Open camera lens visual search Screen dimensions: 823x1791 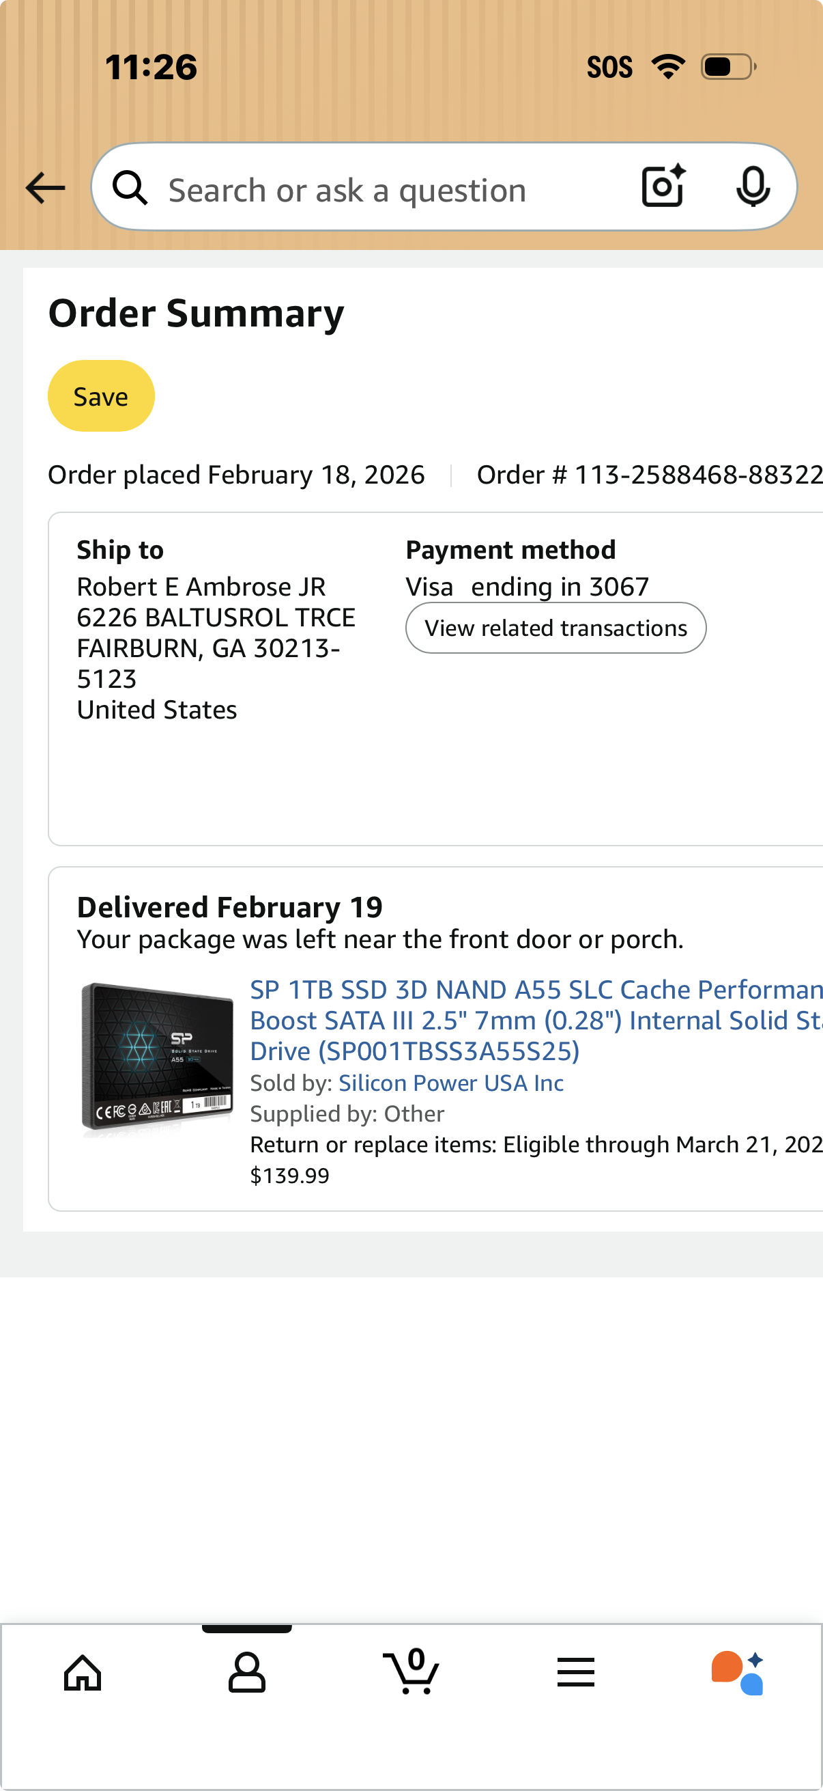[663, 186]
